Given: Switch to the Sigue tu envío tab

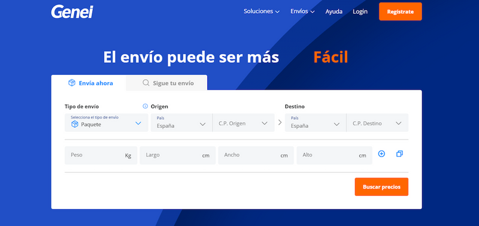Looking at the screenshot, I should [166, 83].
